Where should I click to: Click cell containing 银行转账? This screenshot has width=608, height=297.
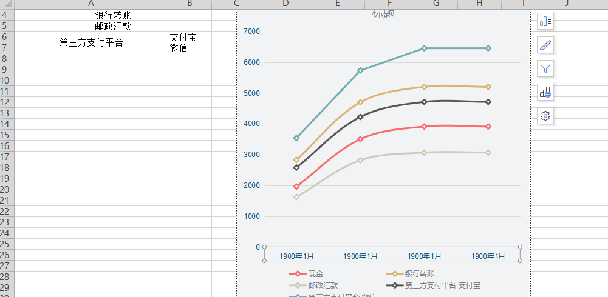click(113, 15)
